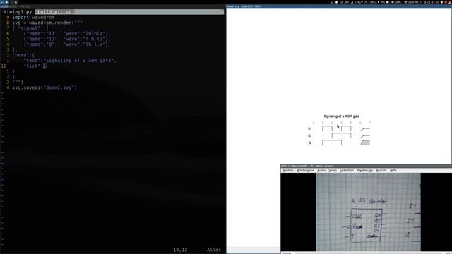
Task: Click the VLC elapsed time label 00:00
Action: click(287, 253)
